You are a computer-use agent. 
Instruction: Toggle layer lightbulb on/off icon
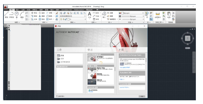(61, 19)
